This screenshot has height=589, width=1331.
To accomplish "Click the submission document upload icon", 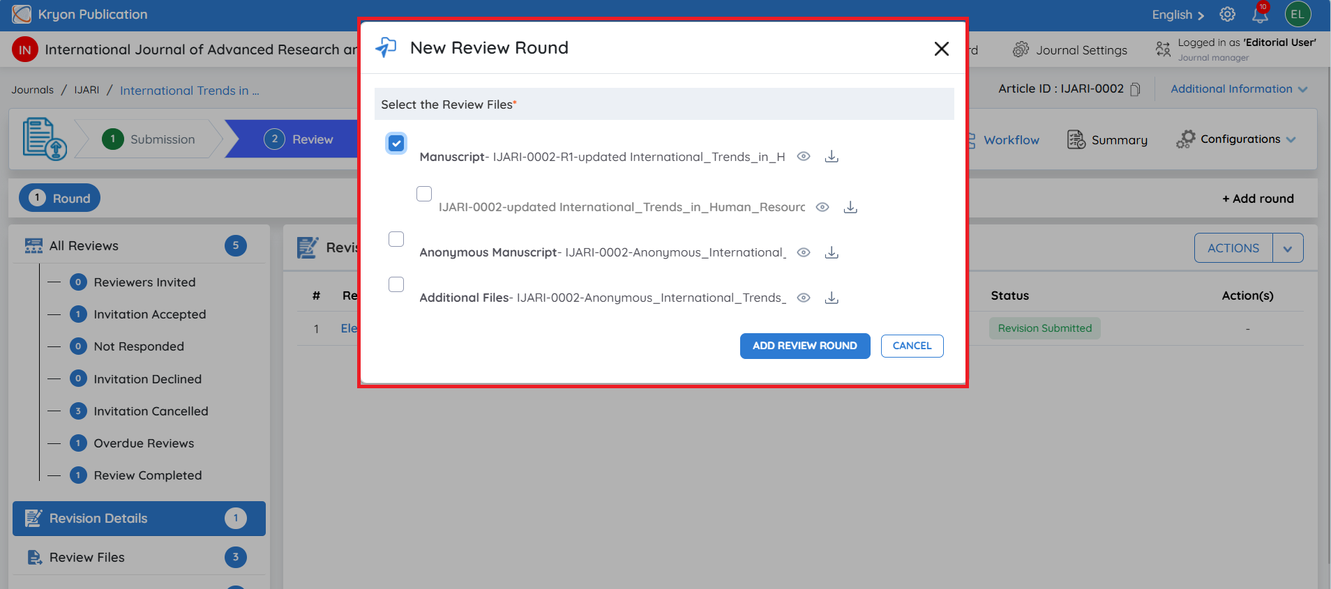I will point(45,139).
